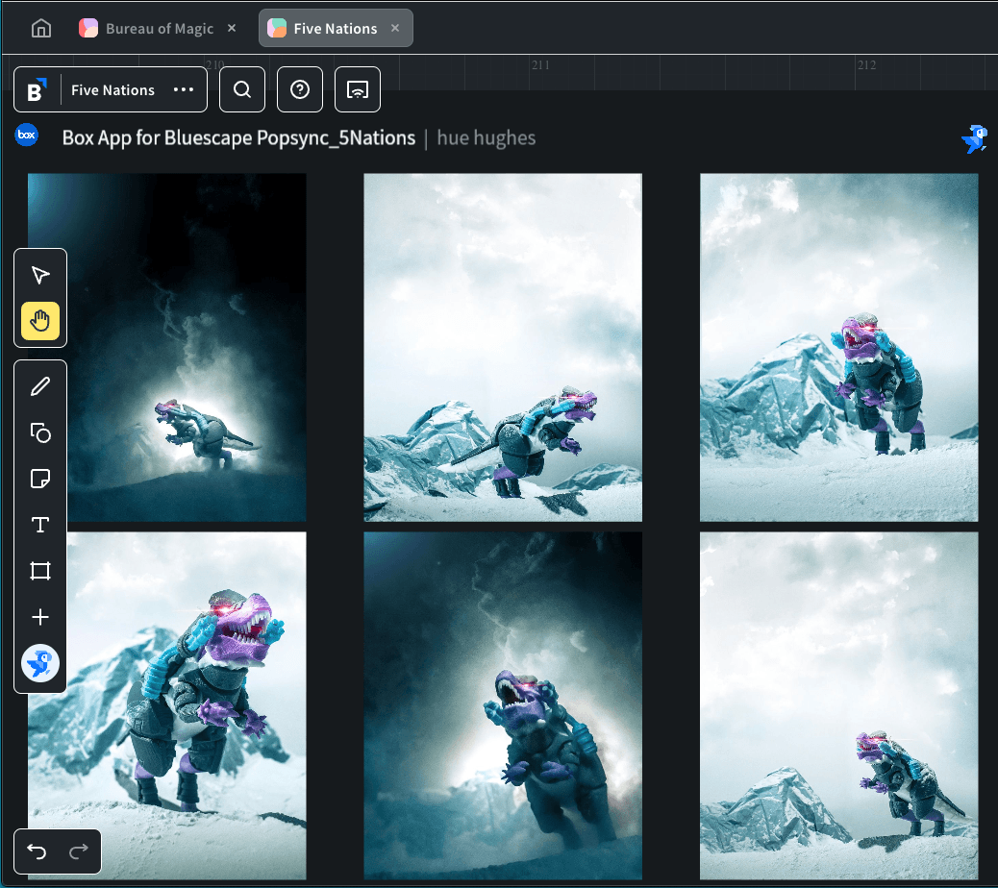
Task: Open the help question mark button
Action: (300, 90)
